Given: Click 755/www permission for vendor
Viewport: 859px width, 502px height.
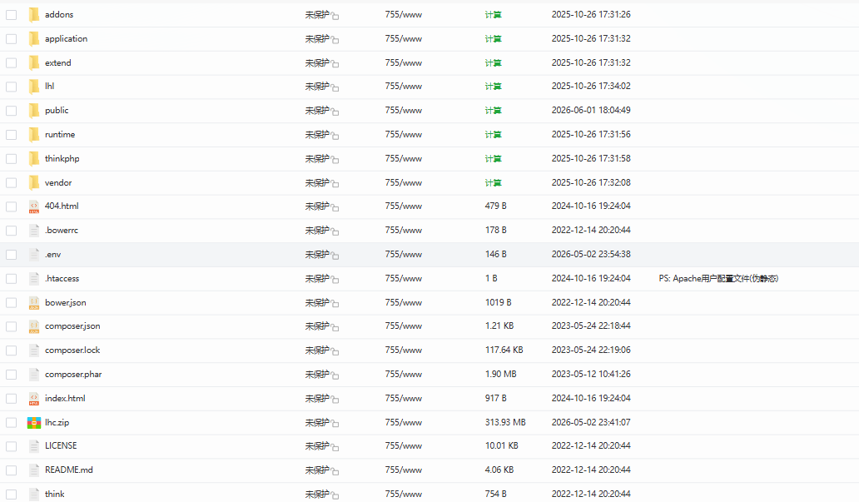Looking at the screenshot, I should click(x=403, y=182).
